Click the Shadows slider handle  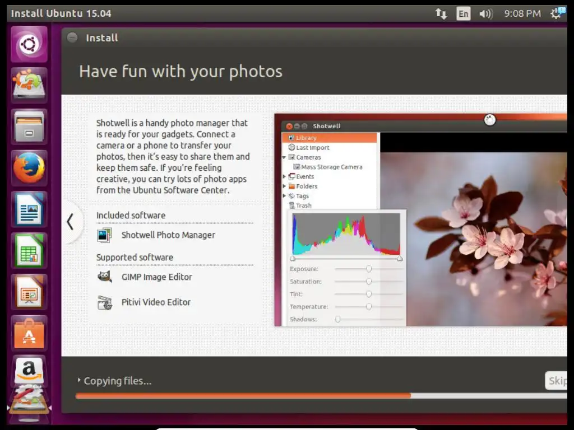338,319
